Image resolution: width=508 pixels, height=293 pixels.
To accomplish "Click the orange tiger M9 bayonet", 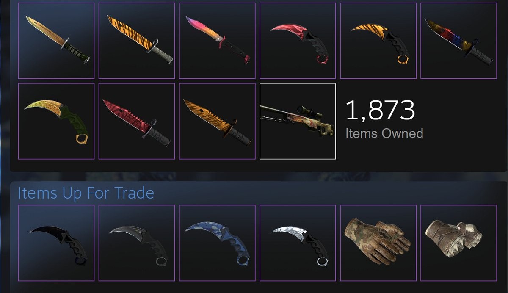I will (217, 121).
